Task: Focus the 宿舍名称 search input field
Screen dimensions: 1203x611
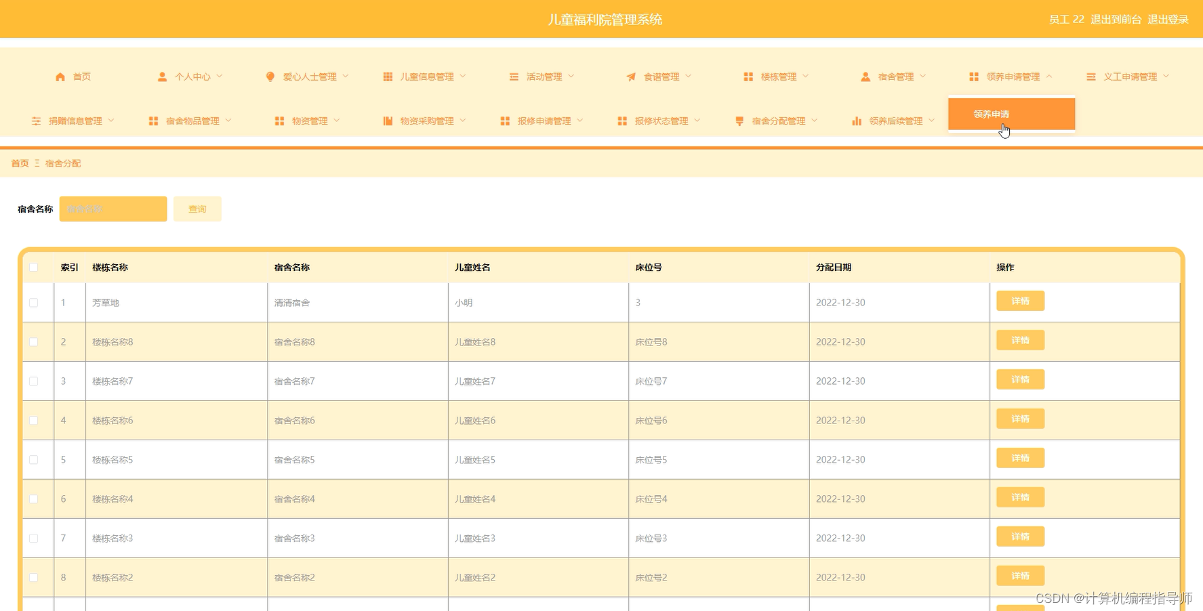Action: click(113, 209)
